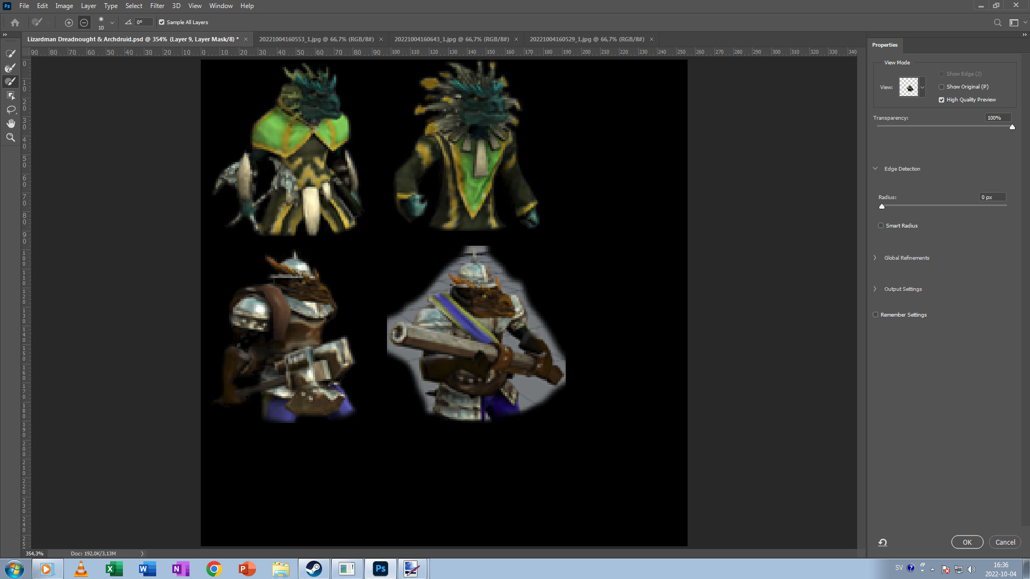Select the Zoom tool
Image resolution: width=1030 pixels, height=579 pixels.
[x=10, y=137]
